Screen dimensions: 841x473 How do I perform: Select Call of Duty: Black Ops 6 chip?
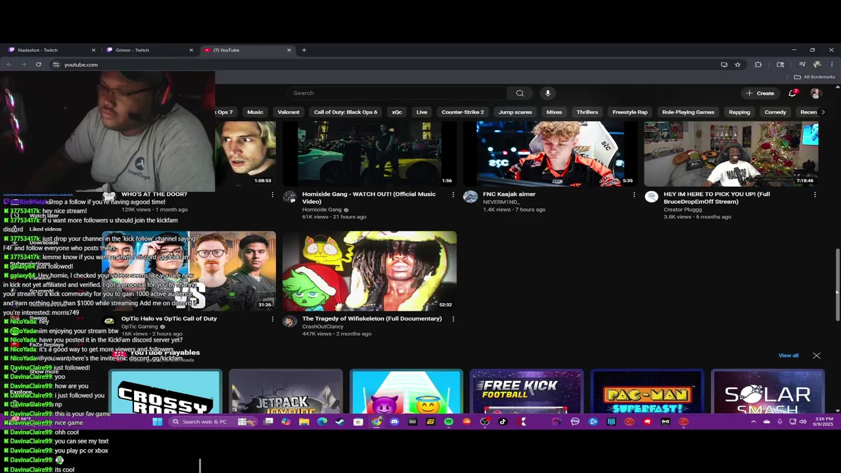click(346, 112)
